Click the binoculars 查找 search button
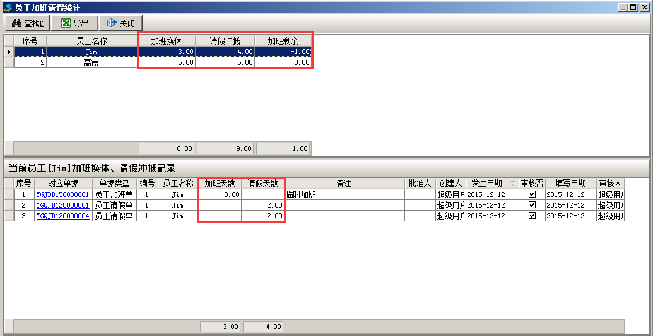Screen dimensions: 653x336 click(27, 23)
